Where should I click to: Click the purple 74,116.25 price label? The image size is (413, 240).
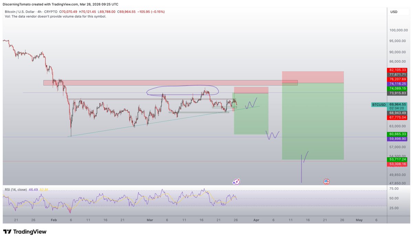398,83
